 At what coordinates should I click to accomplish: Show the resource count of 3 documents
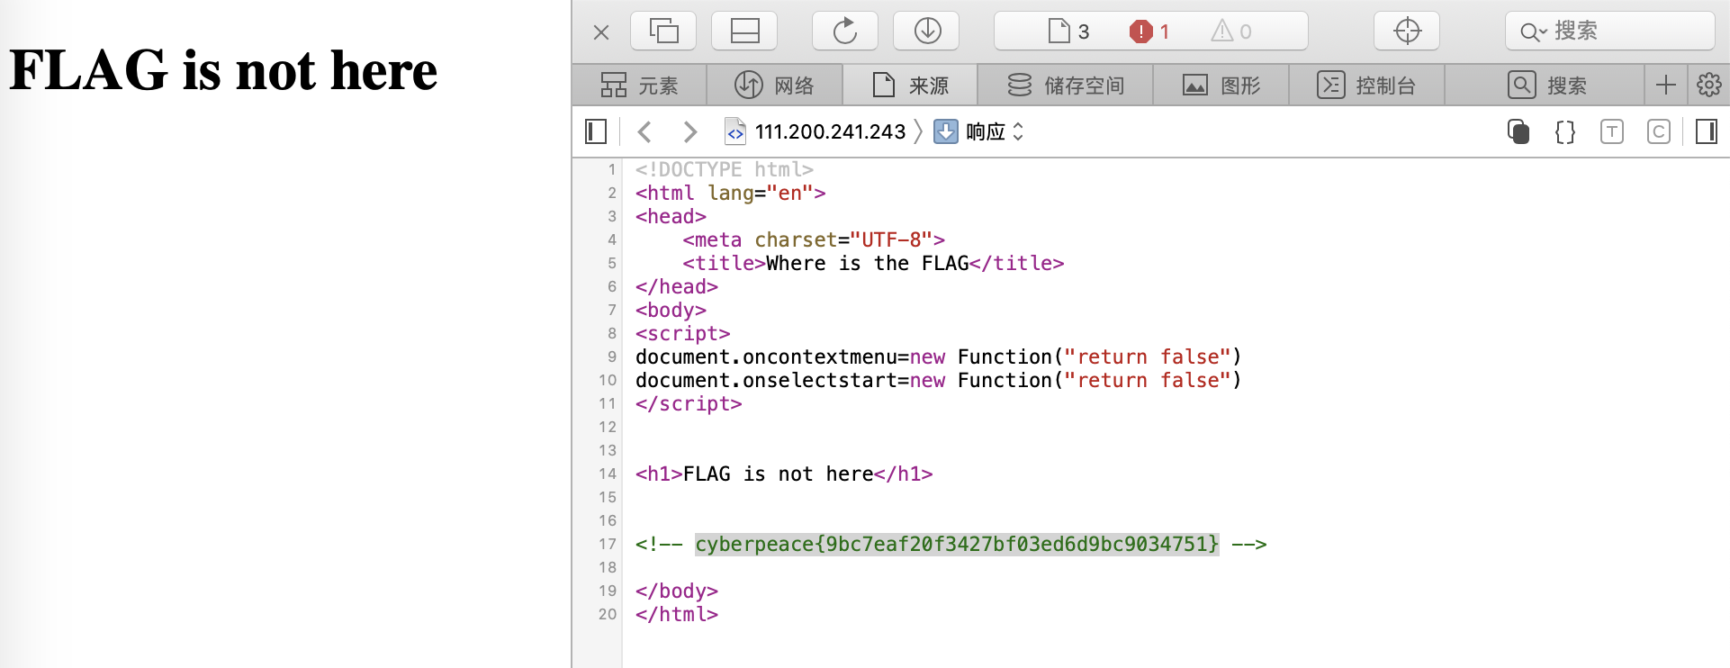(1068, 32)
